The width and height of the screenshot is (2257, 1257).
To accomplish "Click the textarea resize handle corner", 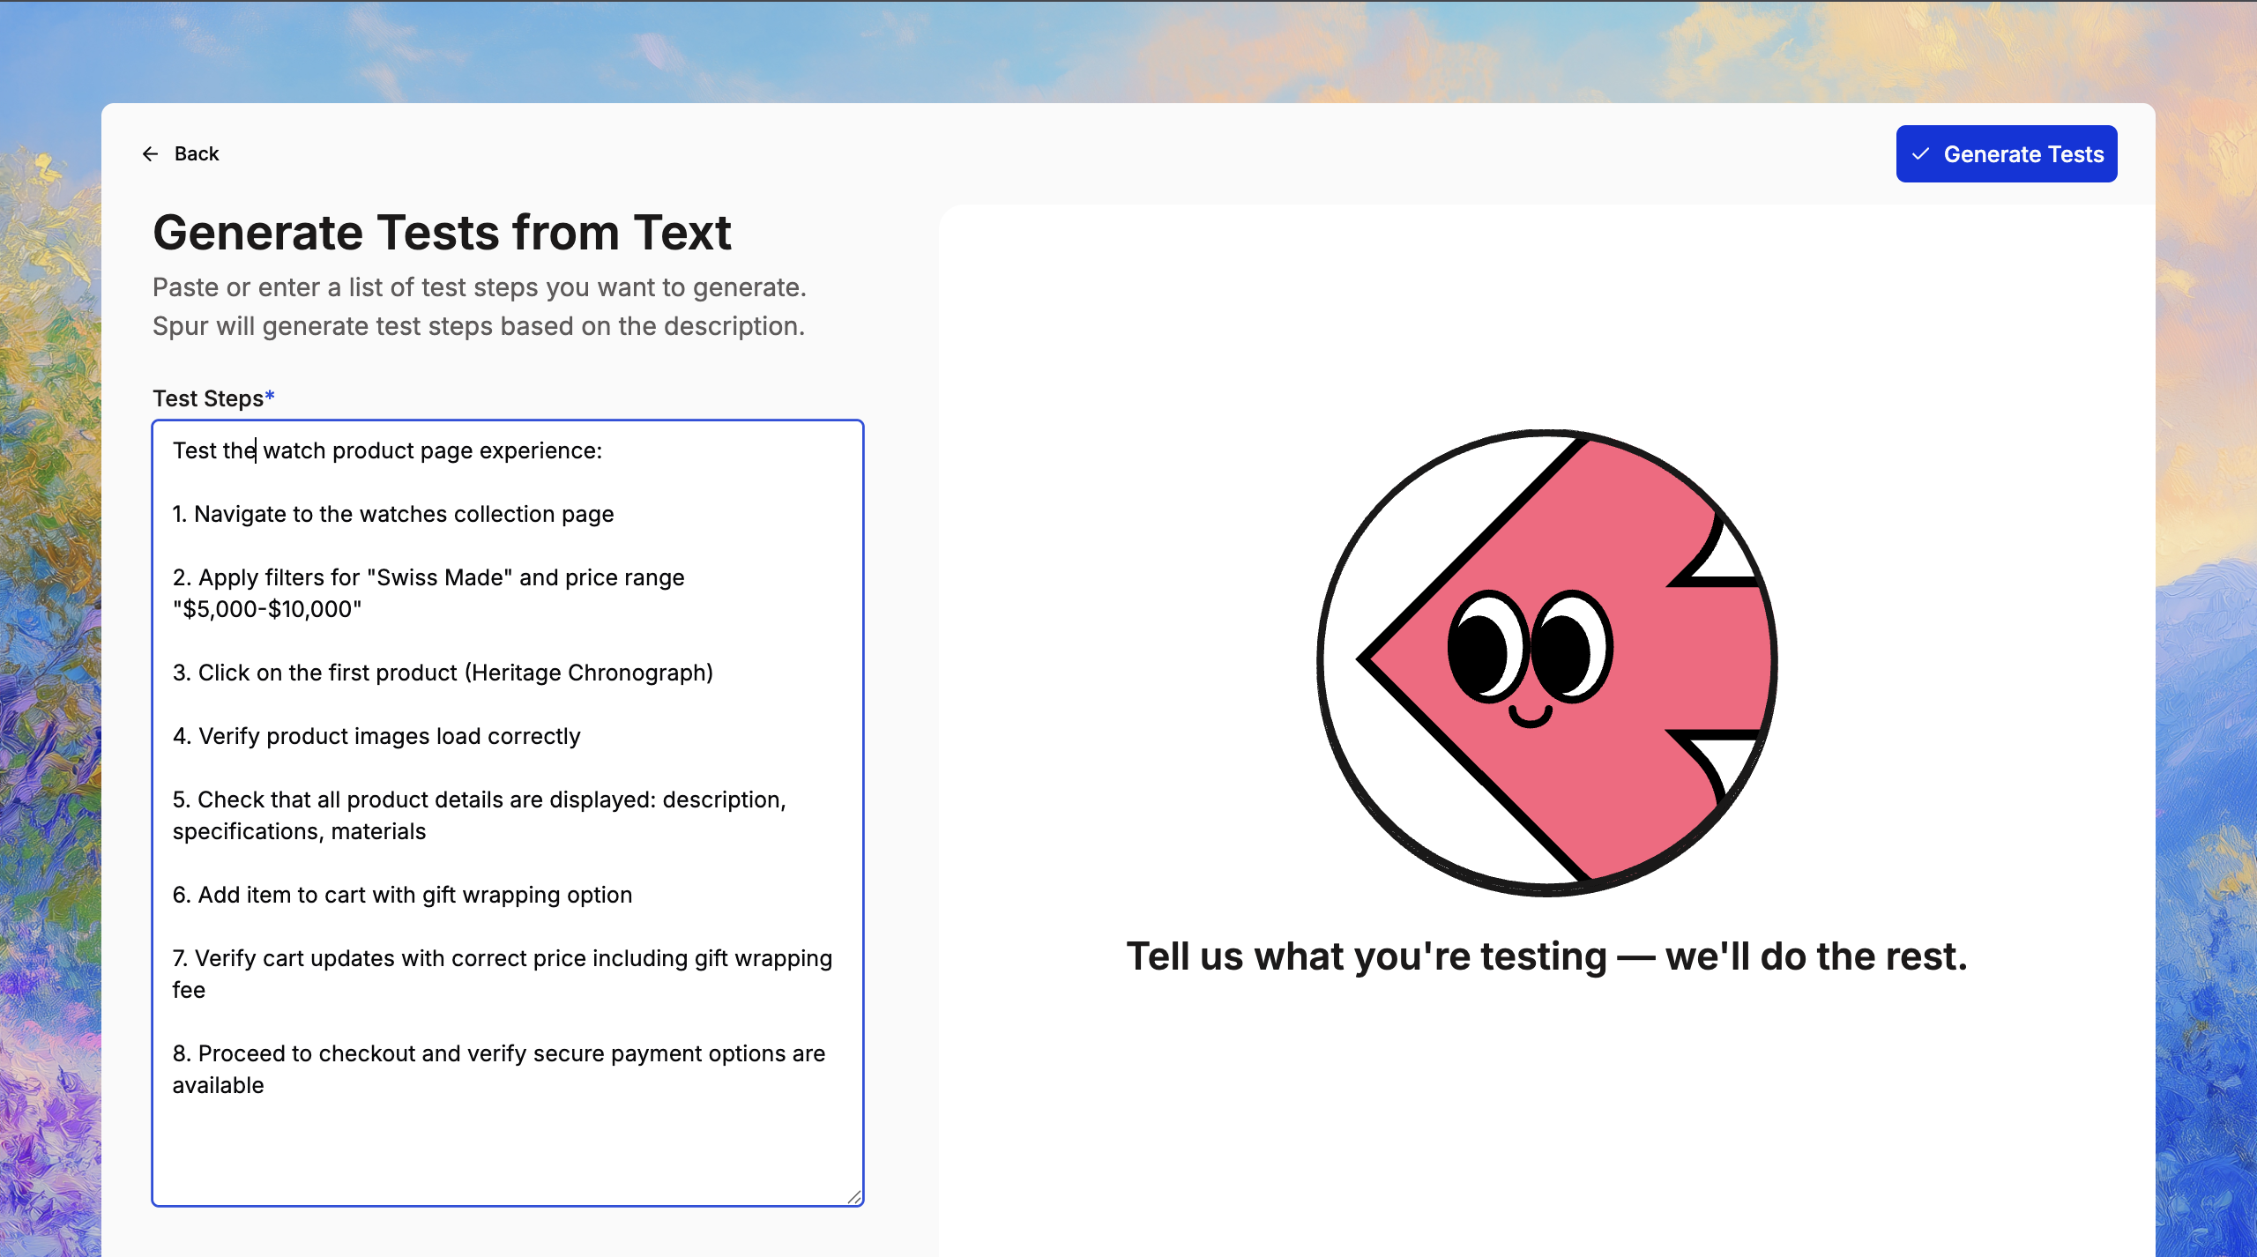I will pos(853,1196).
